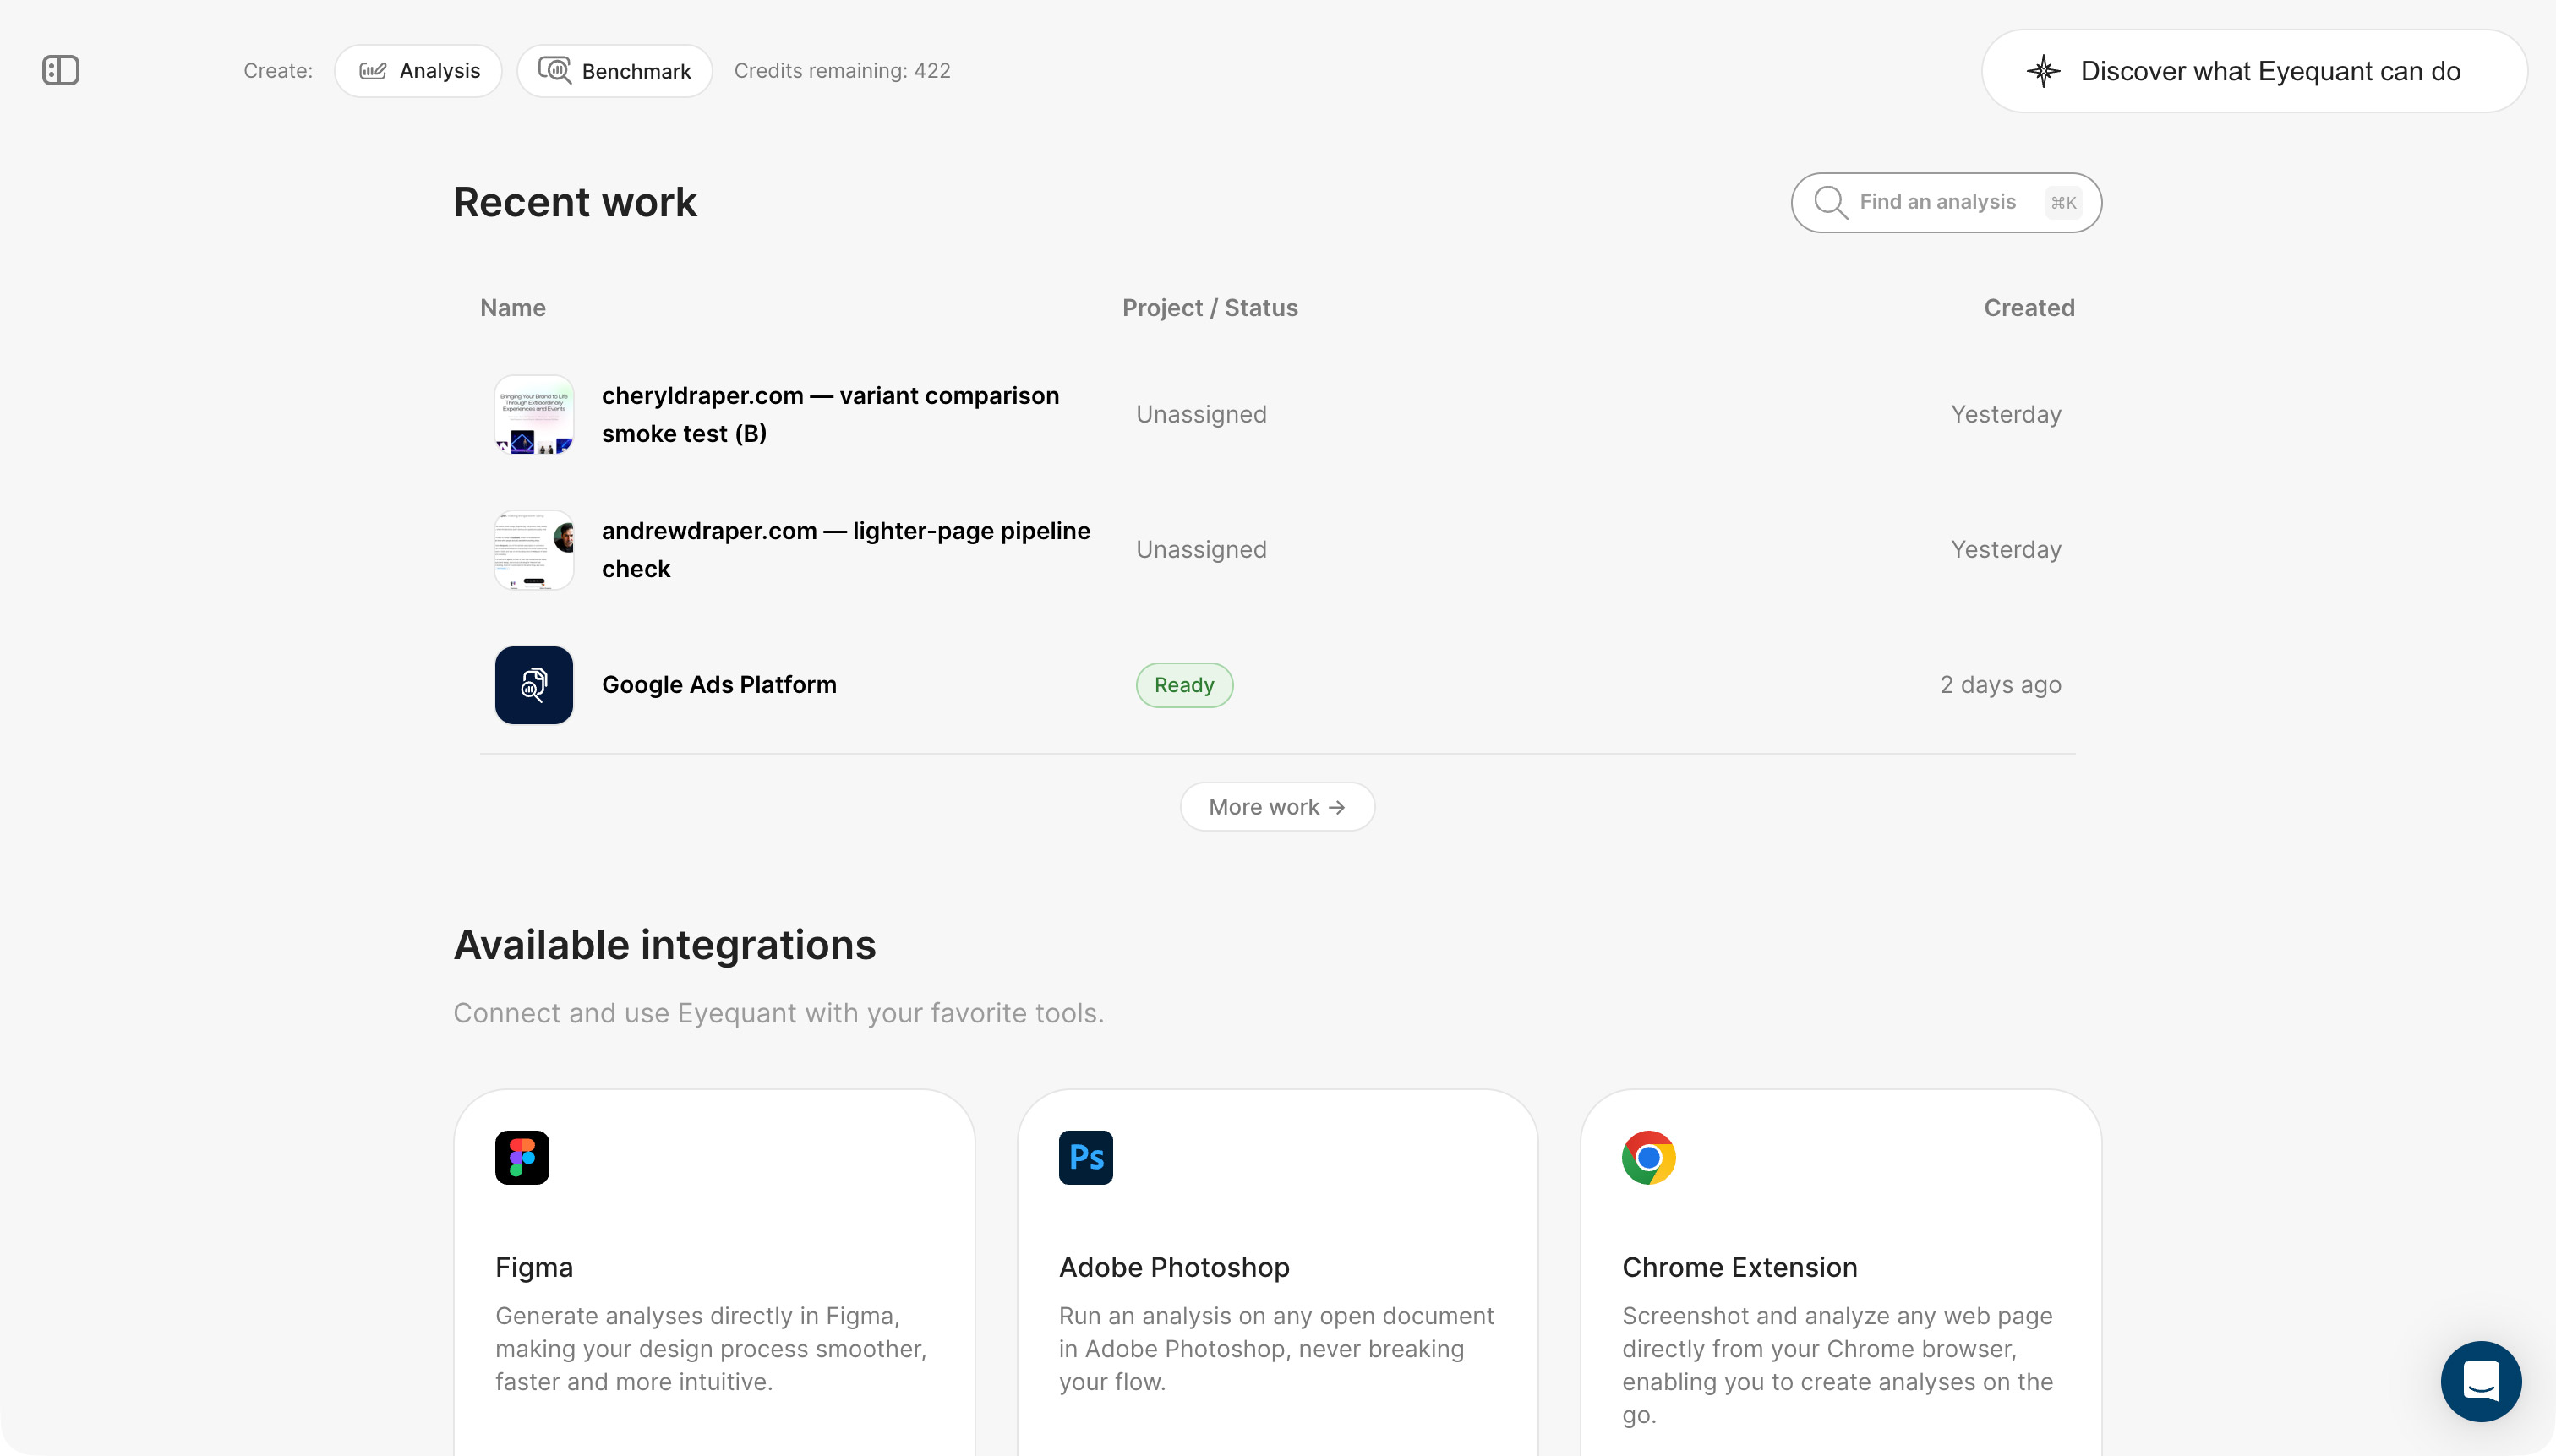
Task: Click Yesterday date in cheryldraper.com row
Action: pyautogui.click(x=2005, y=414)
